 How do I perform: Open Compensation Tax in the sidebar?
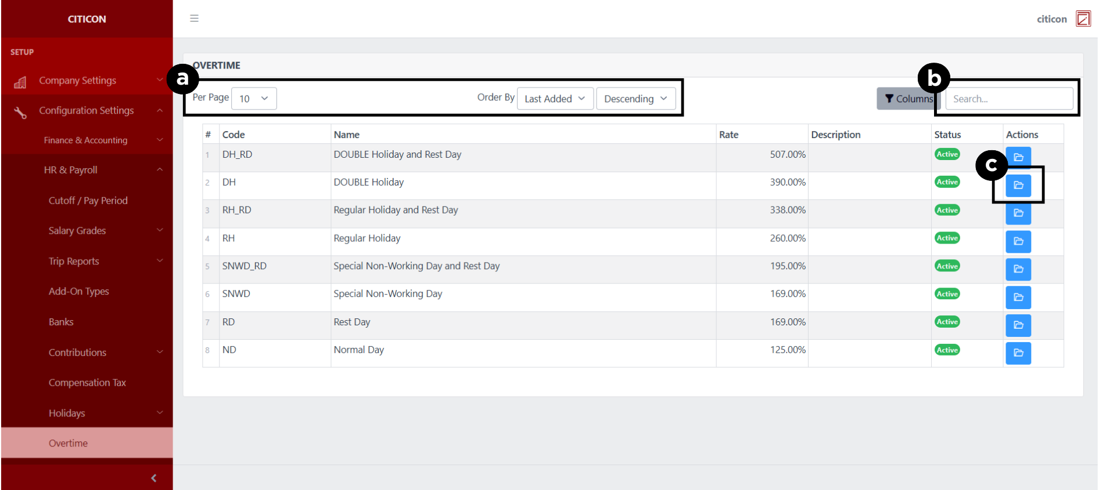click(x=87, y=383)
